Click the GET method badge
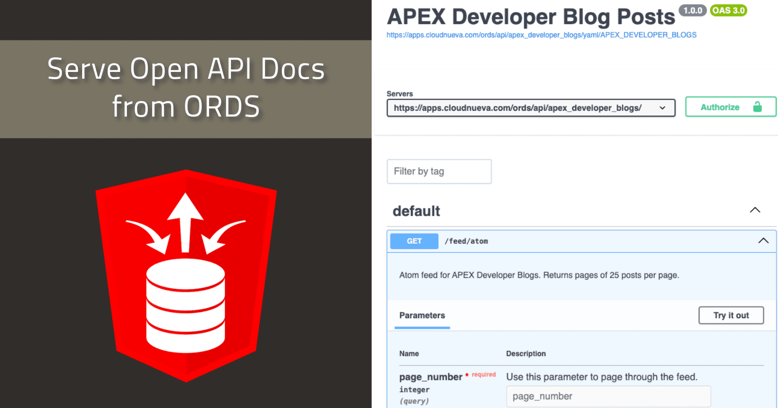The height and width of the screenshot is (408, 778). point(414,241)
